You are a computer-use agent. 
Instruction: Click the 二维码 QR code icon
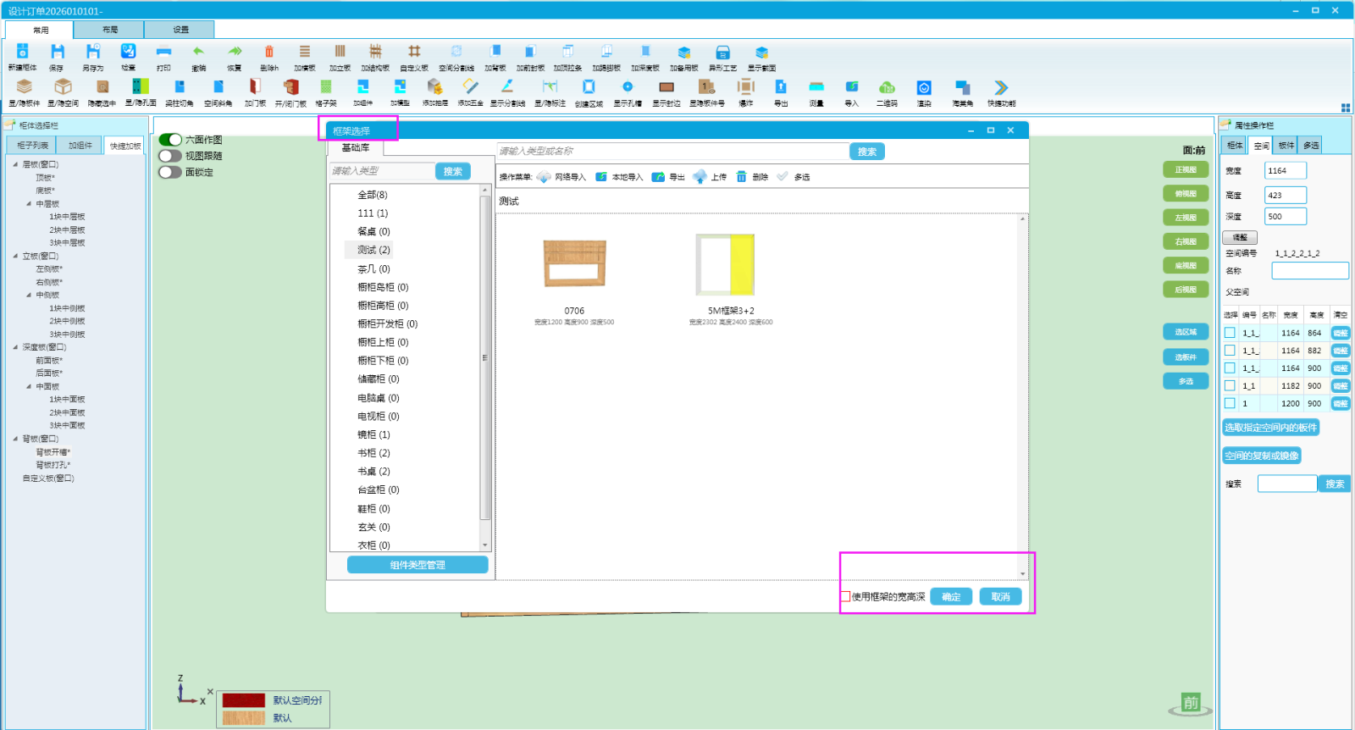(887, 87)
